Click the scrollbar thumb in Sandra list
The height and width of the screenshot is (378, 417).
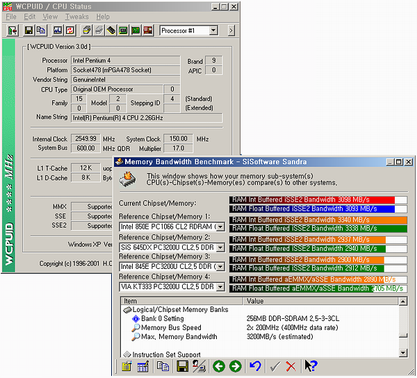pos(403,335)
